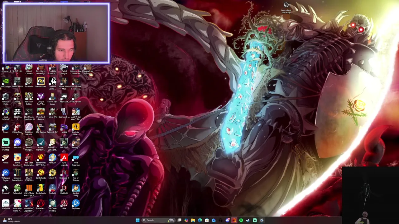
Task: Select Fallout 4 desktop icon
Action: pos(52,159)
